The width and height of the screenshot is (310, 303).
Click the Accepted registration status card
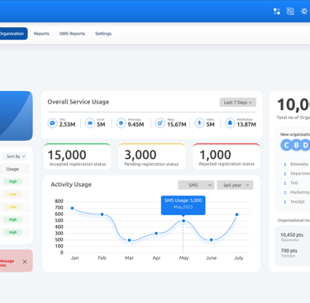77,156
